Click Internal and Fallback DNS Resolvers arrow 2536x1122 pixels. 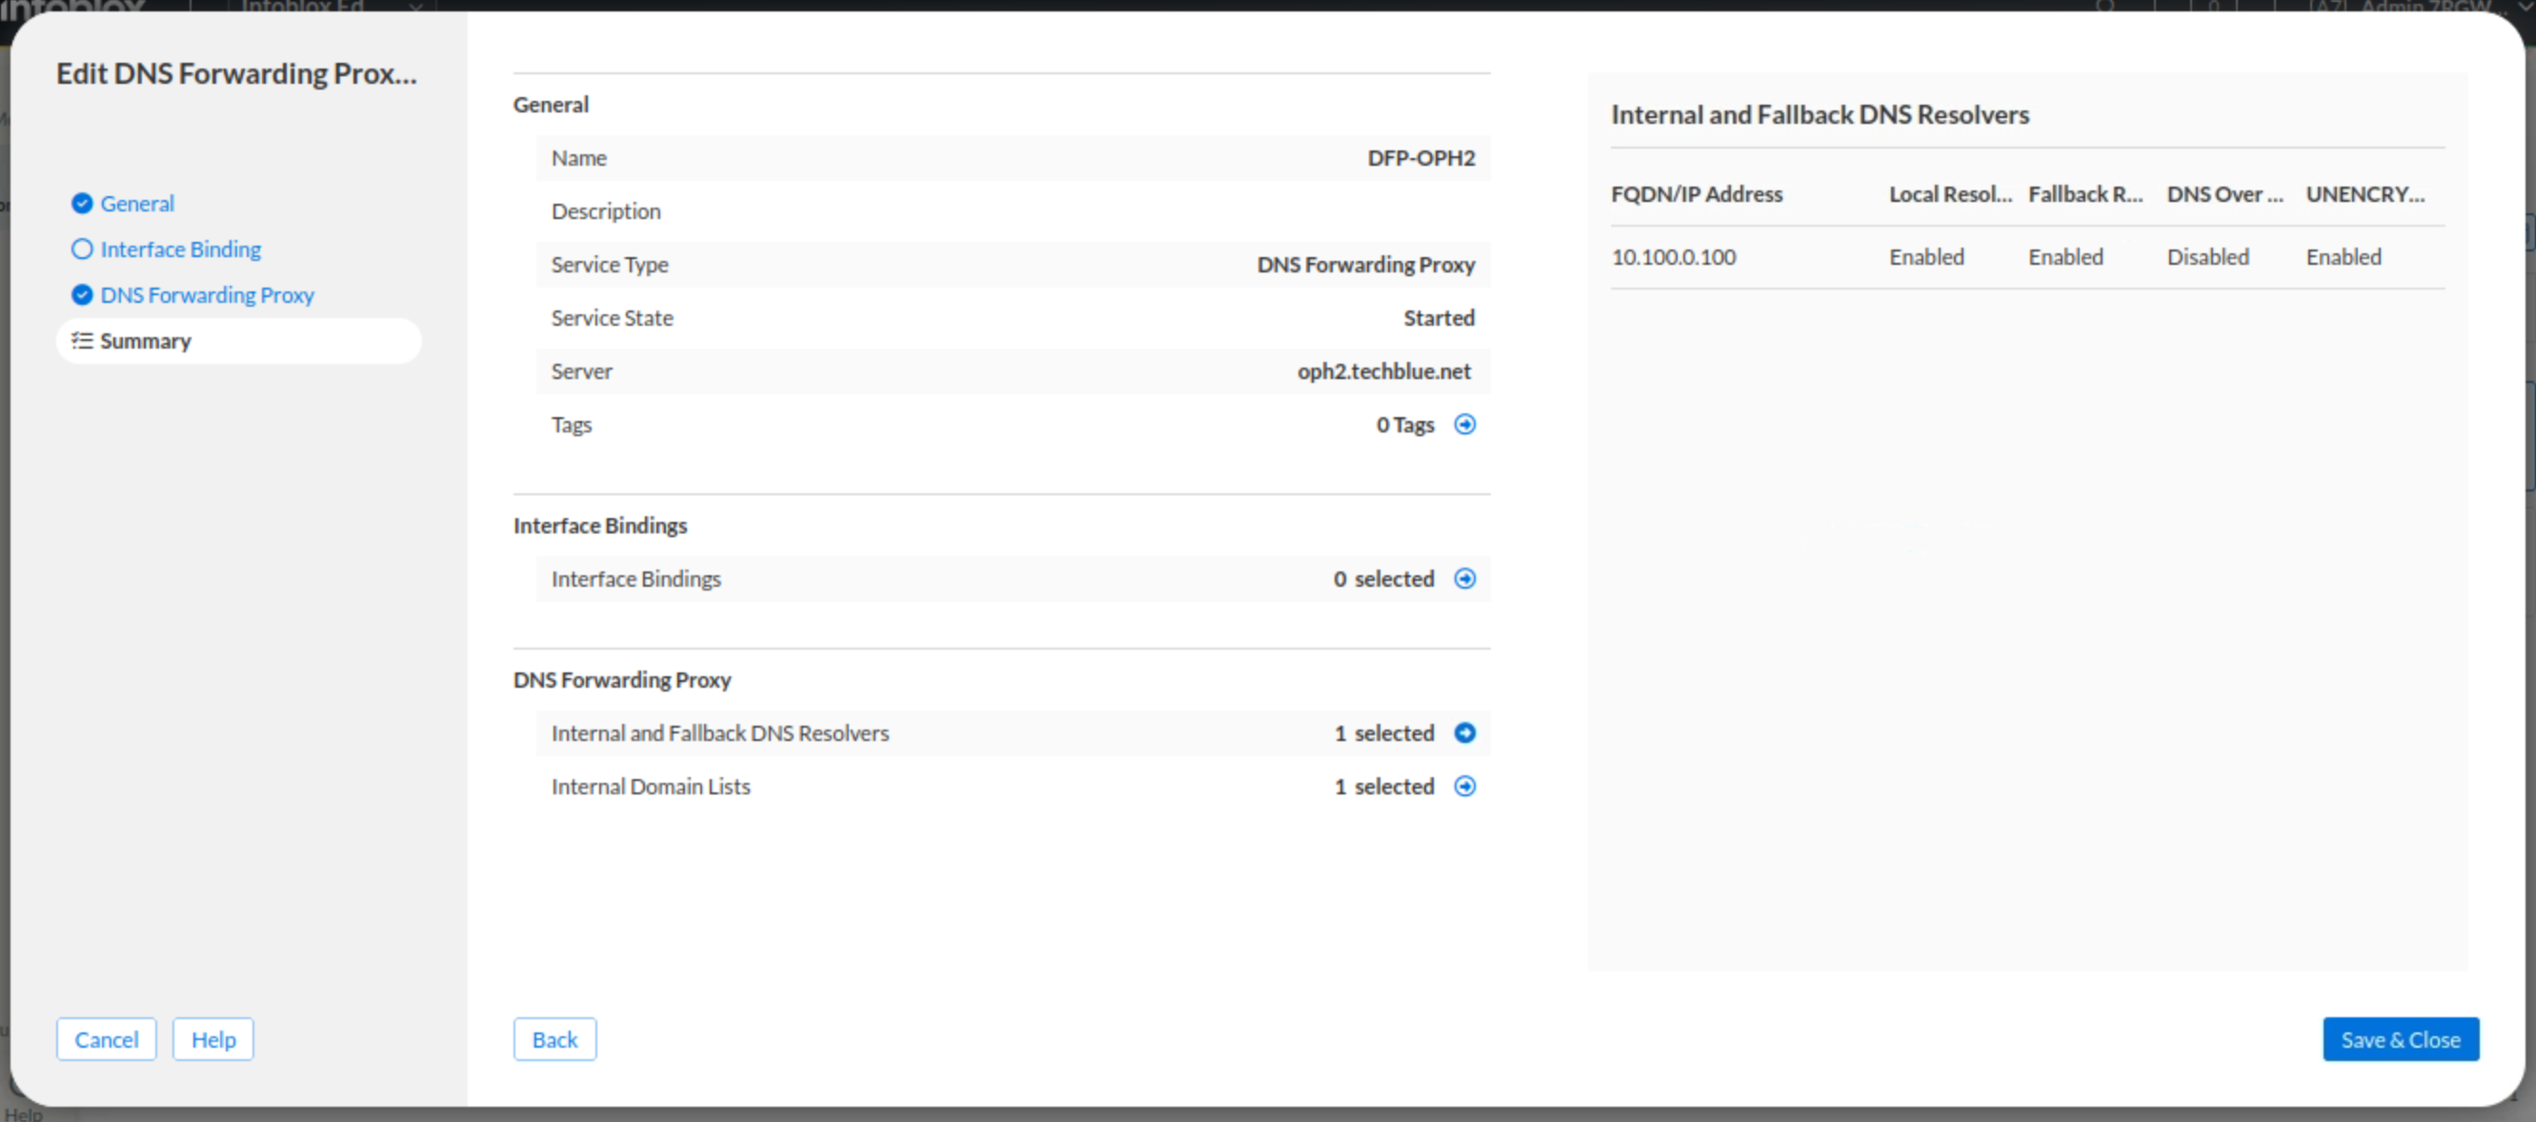click(x=1465, y=733)
